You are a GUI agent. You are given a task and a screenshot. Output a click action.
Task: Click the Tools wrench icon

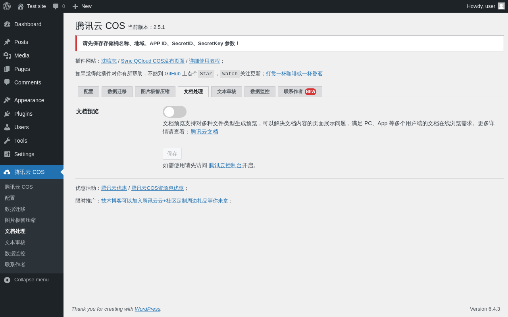(7, 141)
